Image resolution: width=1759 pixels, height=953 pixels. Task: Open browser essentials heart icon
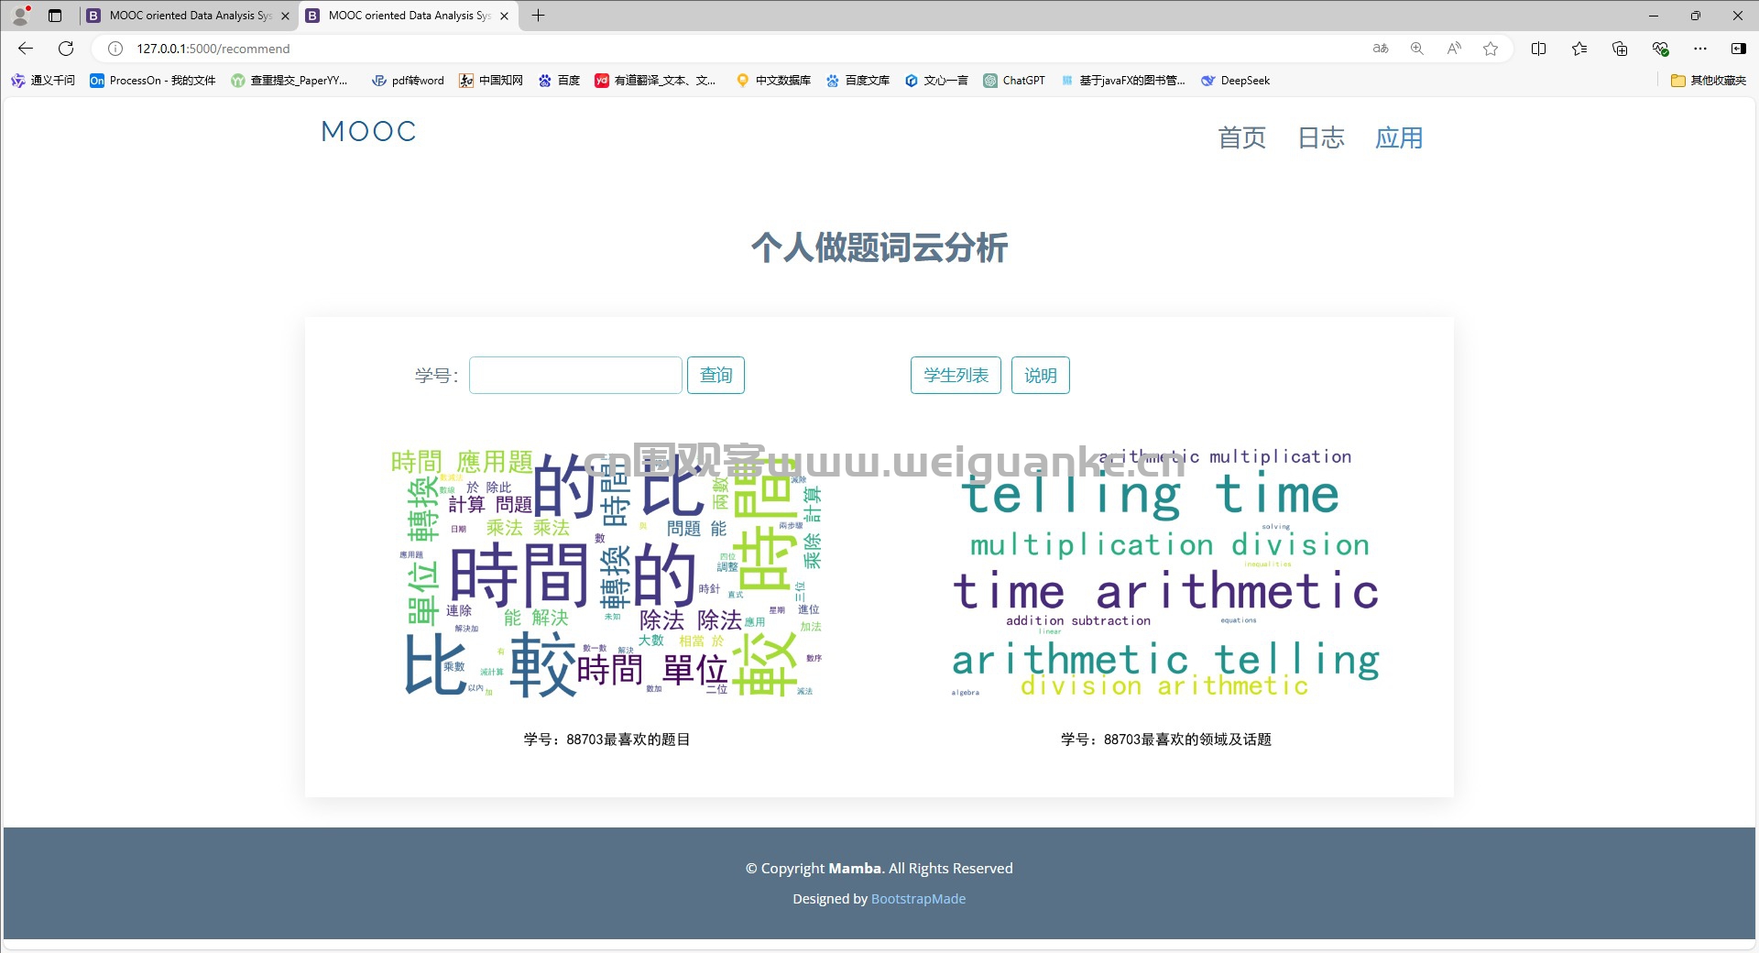[x=1660, y=49]
